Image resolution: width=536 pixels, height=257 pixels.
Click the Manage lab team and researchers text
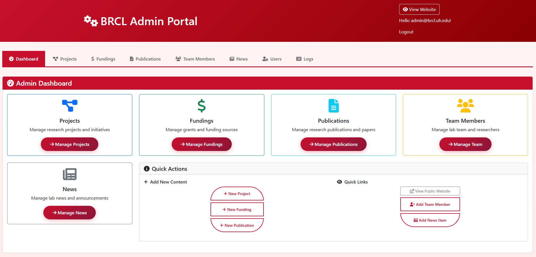[x=465, y=130]
